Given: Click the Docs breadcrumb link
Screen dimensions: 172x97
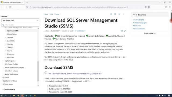Looking at the screenshot, I should pos(46,14).
